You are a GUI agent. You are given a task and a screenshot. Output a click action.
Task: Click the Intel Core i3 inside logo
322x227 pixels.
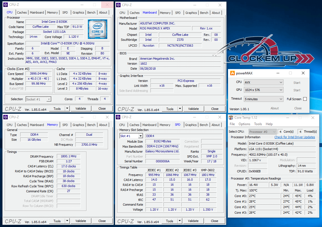[x=98, y=29]
